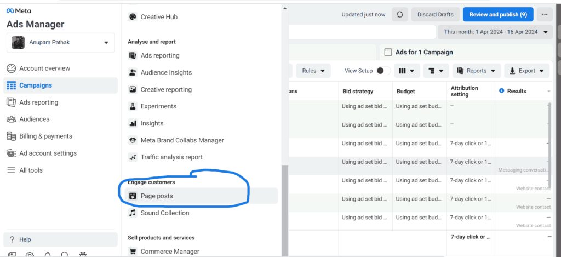Image resolution: width=561 pixels, height=257 pixels.
Task: Open the Creative Hub palette icon
Action: 133,17
